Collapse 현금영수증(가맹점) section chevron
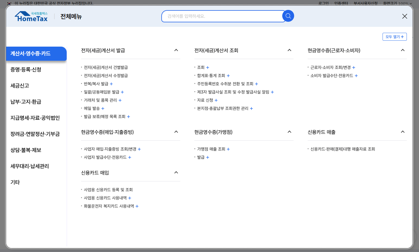Image resolution: width=419 pixels, height=252 pixels. coord(289,132)
